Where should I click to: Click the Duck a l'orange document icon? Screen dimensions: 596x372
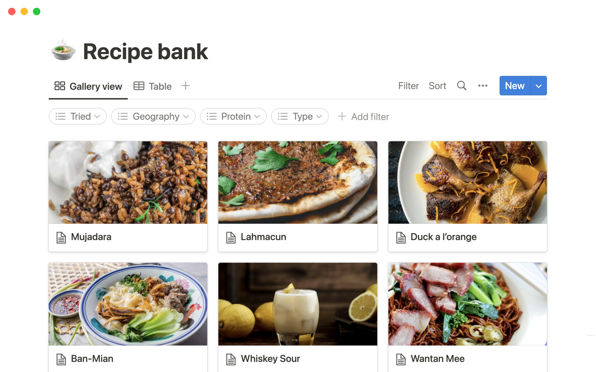tap(401, 237)
